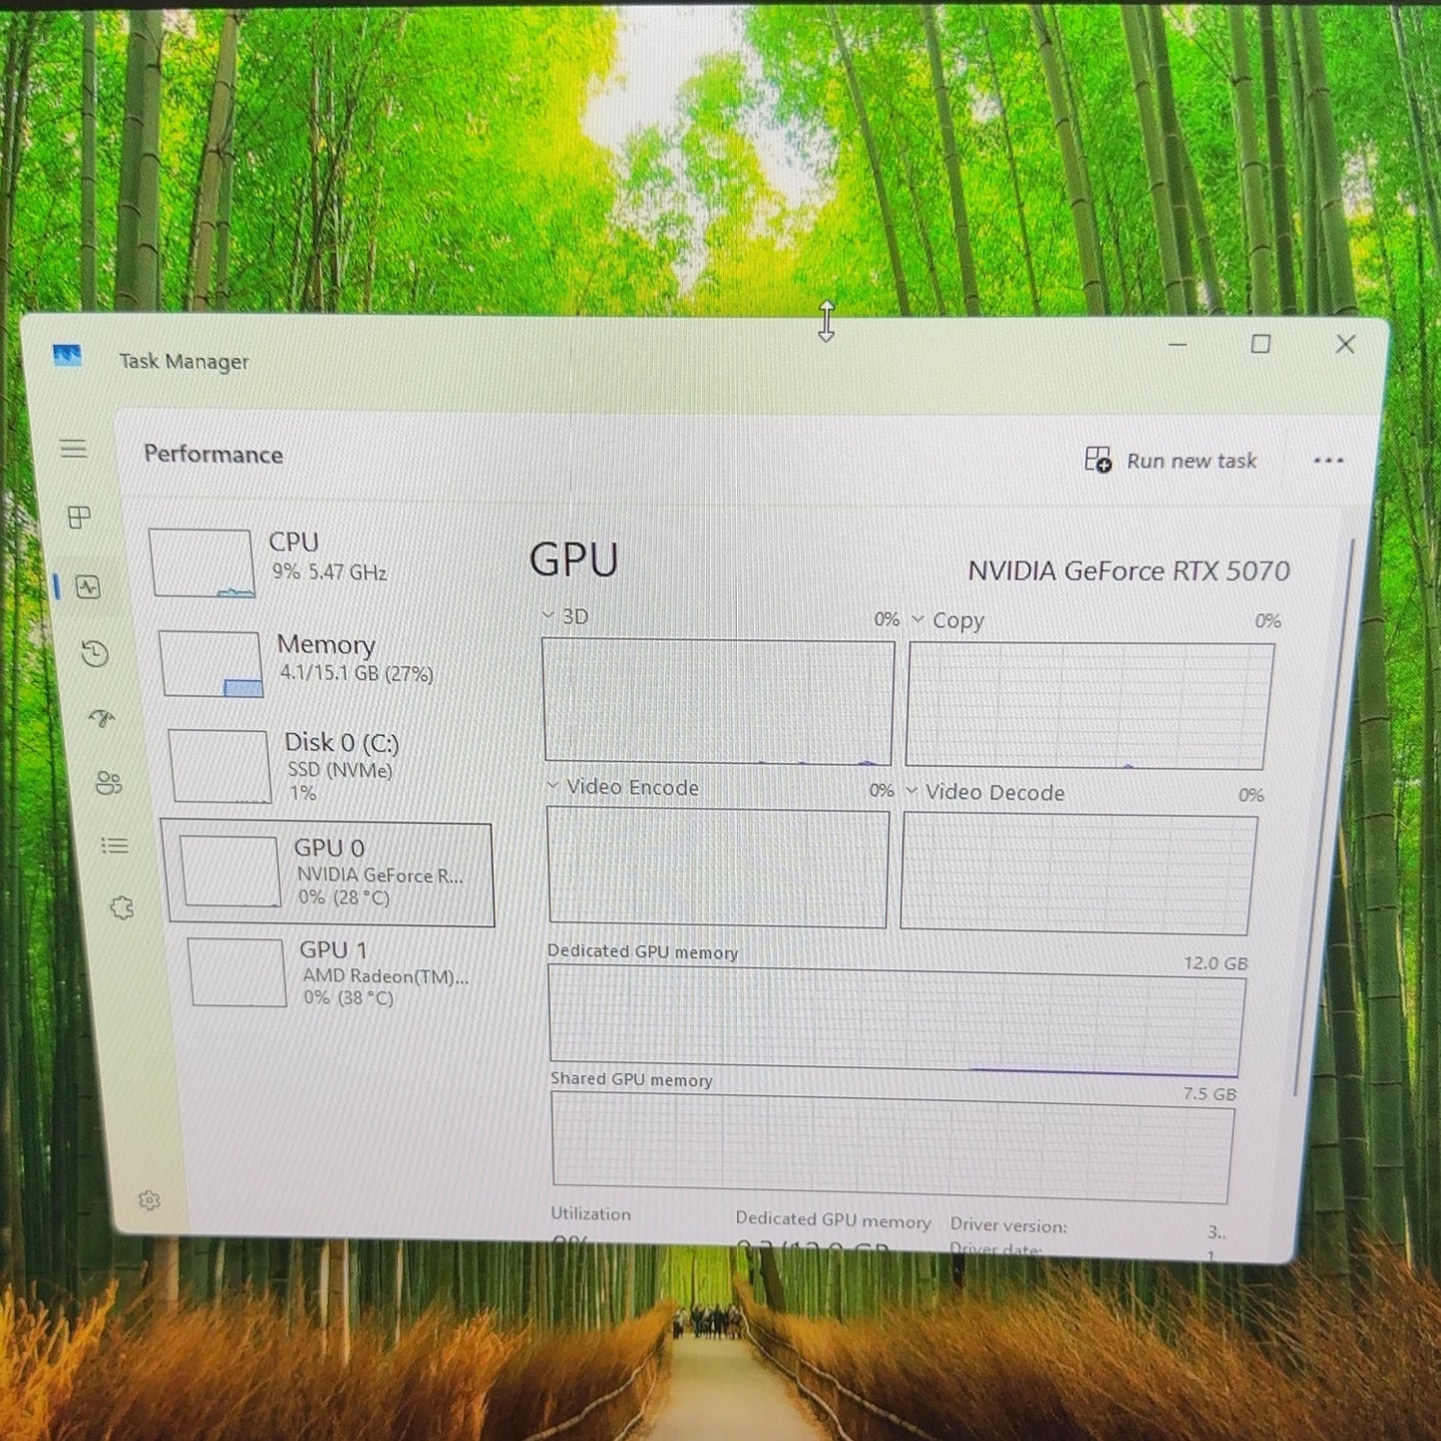This screenshot has height=1441, width=1441.
Task: Click the Copy utilization graph
Action: (x=1089, y=706)
